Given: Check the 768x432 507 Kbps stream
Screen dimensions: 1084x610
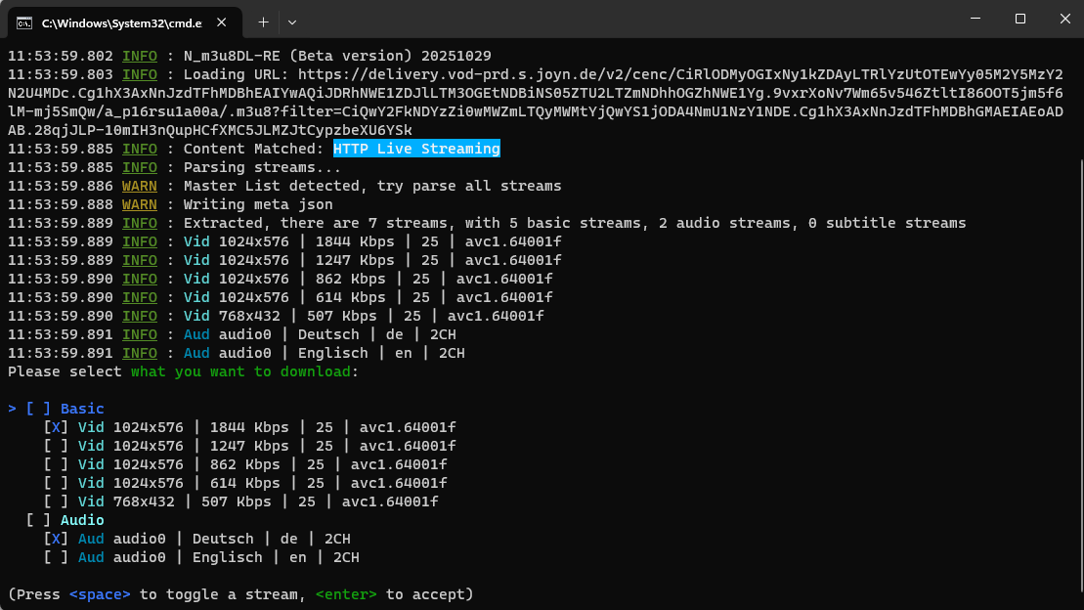Looking at the screenshot, I should [x=56, y=501].
